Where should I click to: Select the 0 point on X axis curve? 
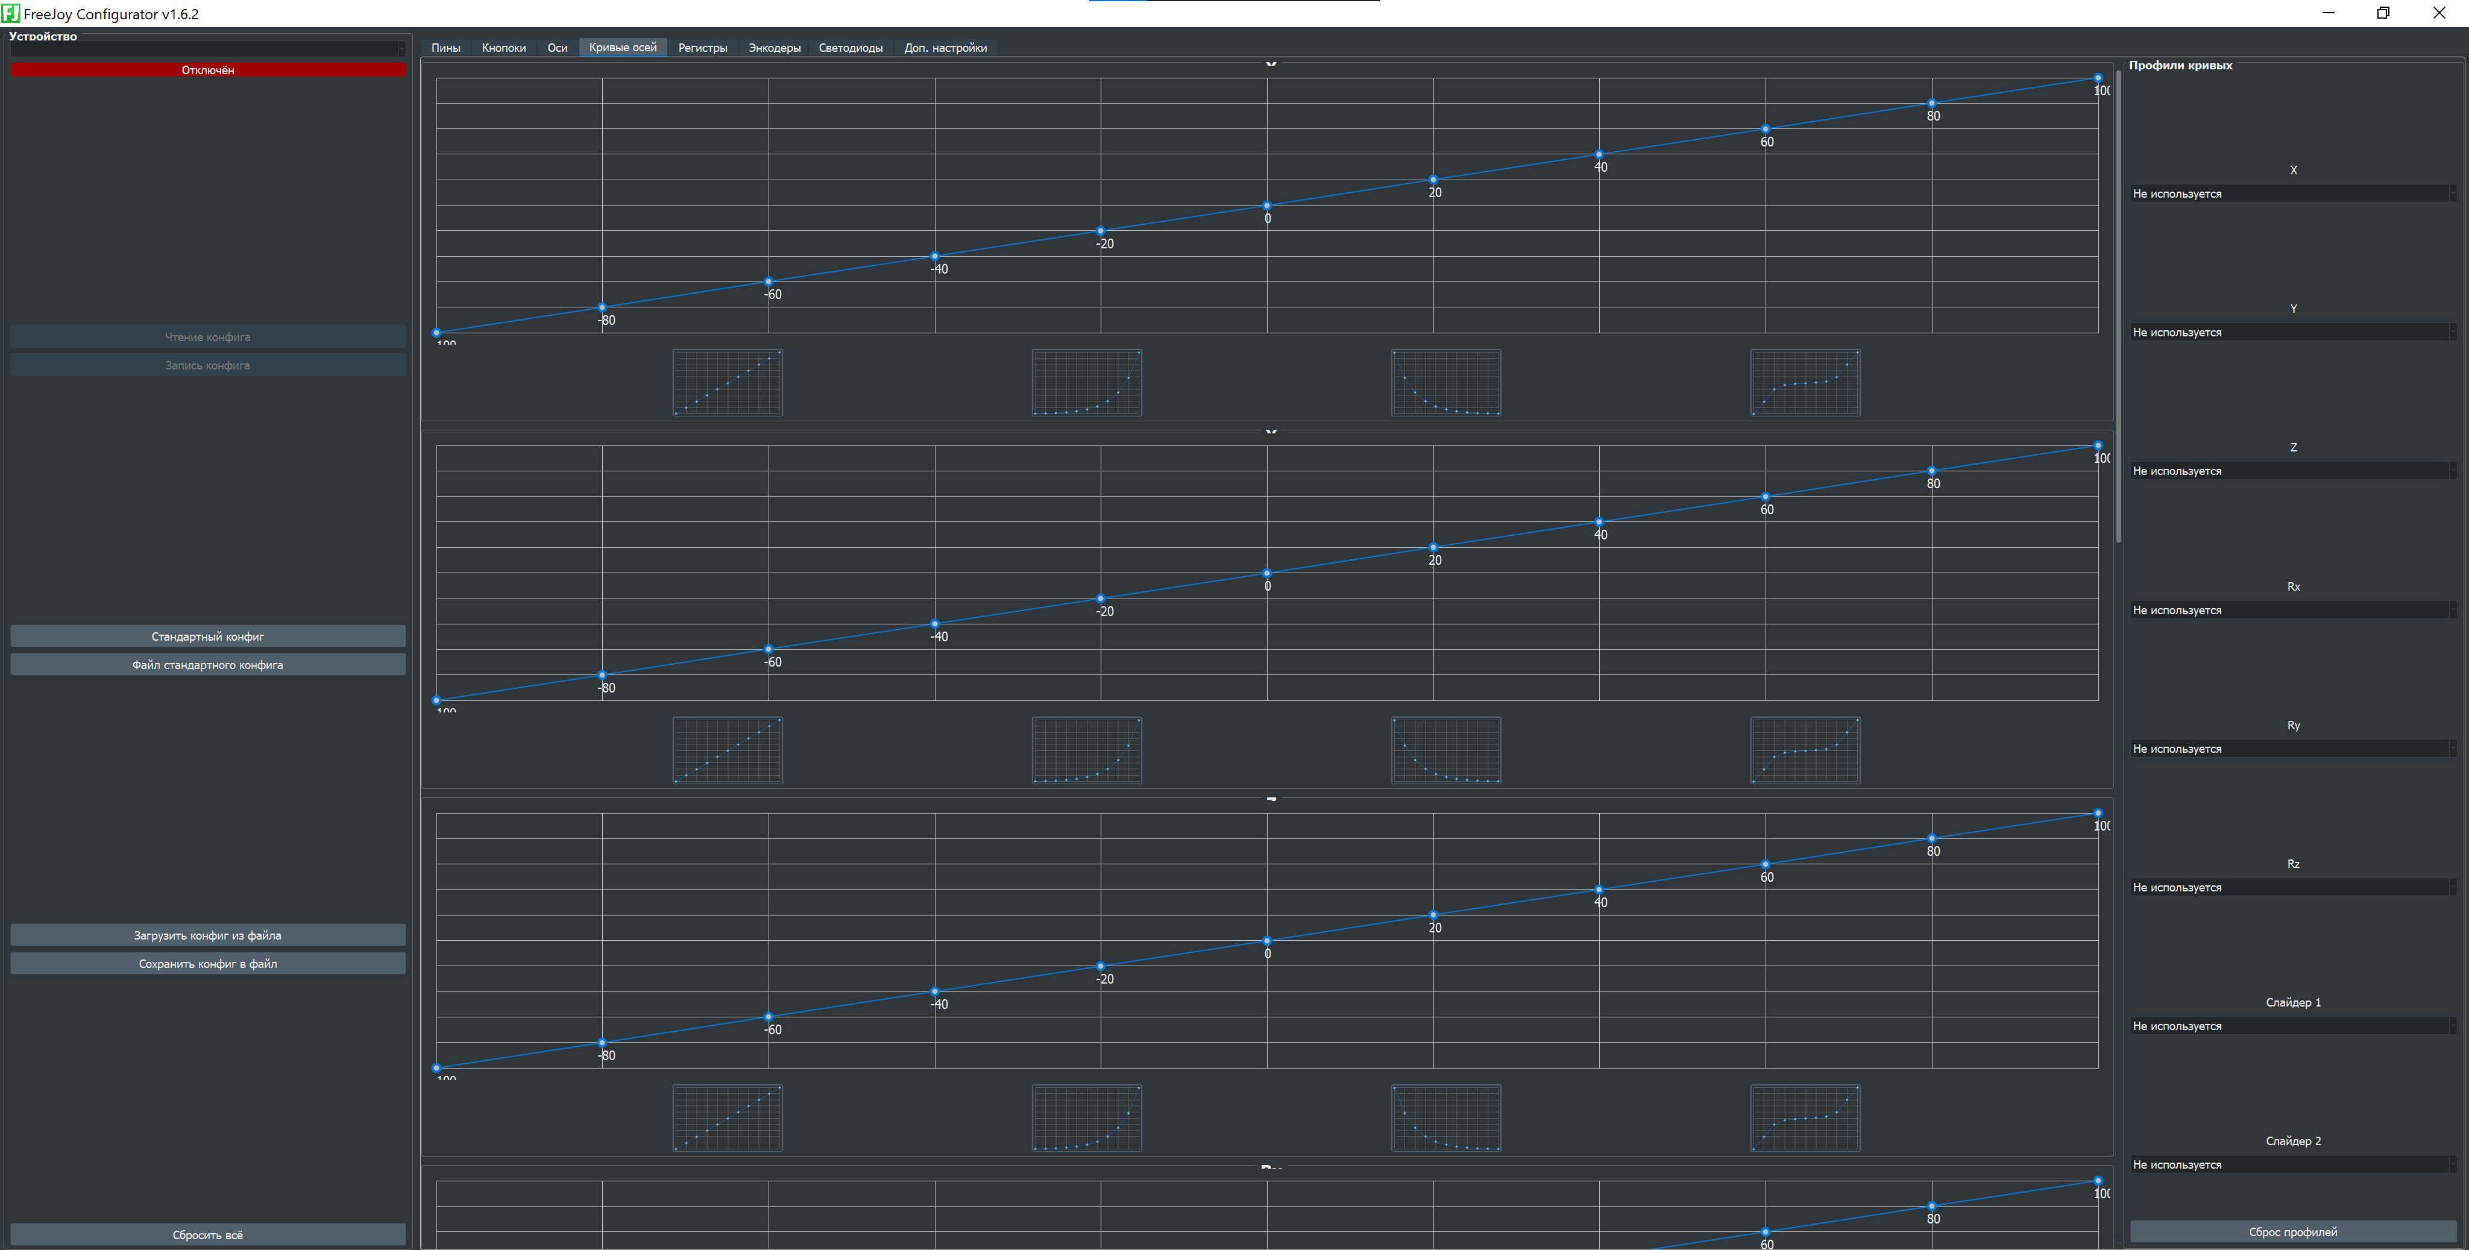coord(1267,205)
